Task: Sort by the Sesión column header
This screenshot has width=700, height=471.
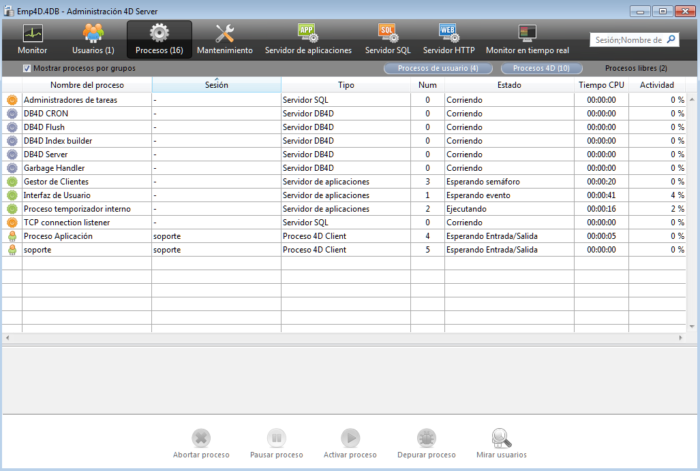Action: coord(216,85)
